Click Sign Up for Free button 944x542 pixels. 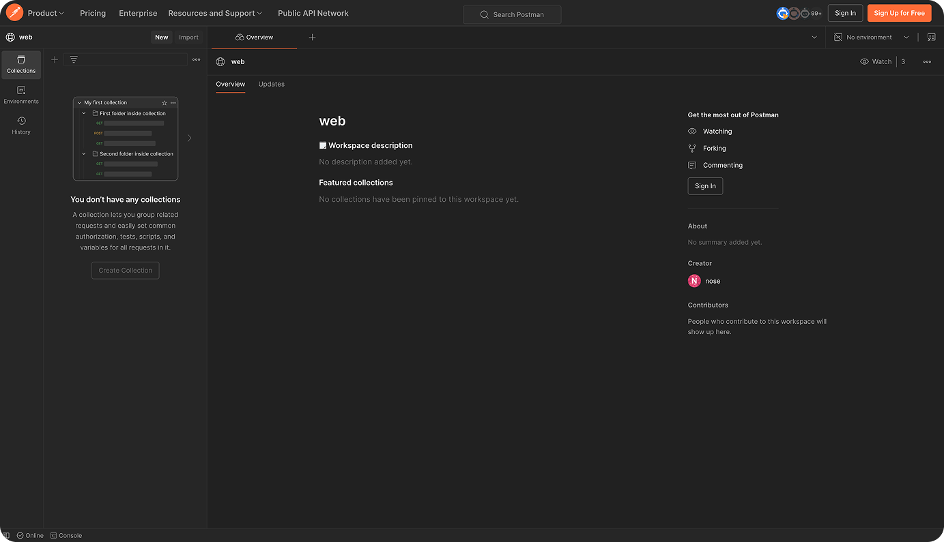(x=899, y=13)
